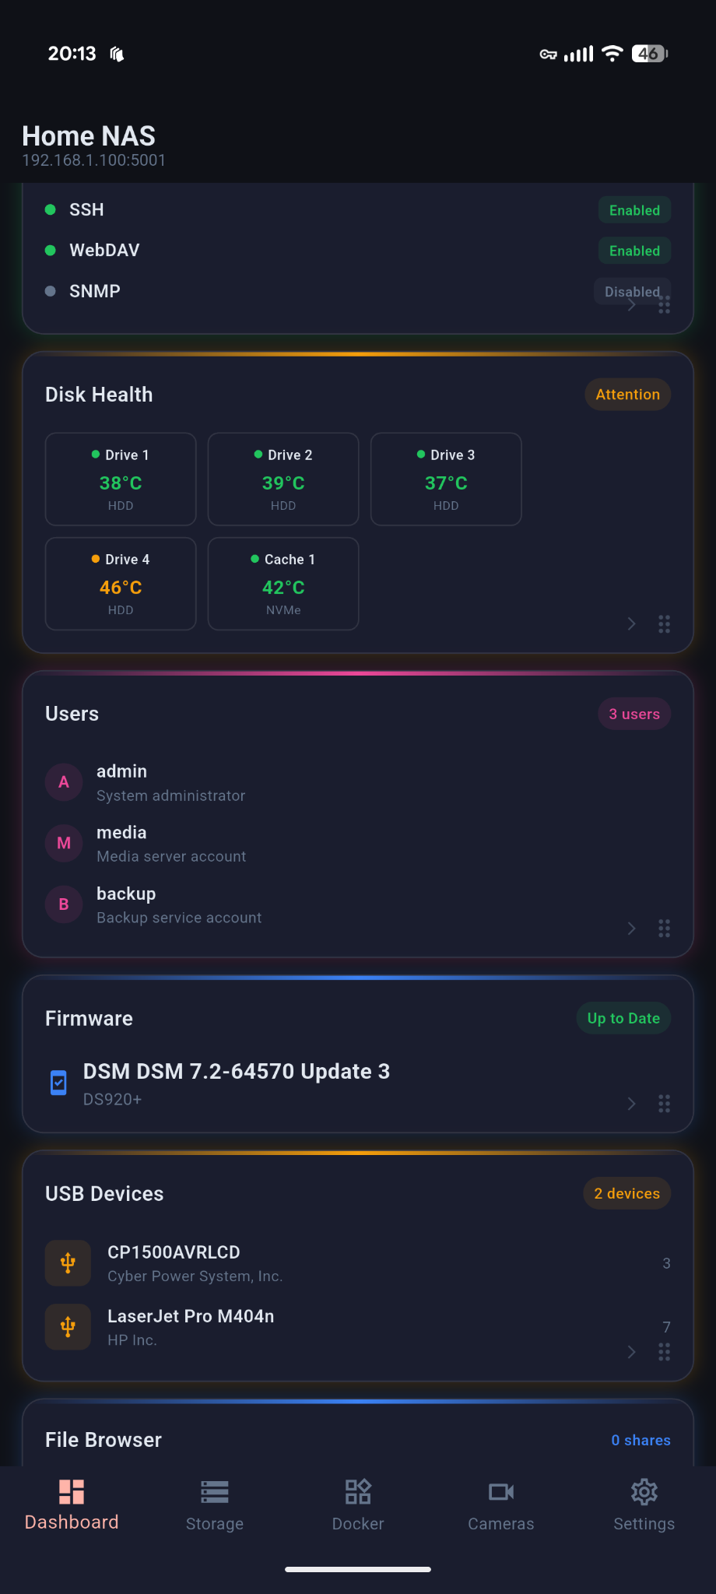Viewport: 716px width, 1594px height.
Task: Open the Dashboard tab icon
Action: pos(72,1492)
